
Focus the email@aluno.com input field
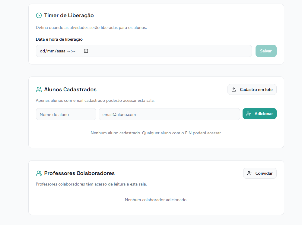pos(169,114)
